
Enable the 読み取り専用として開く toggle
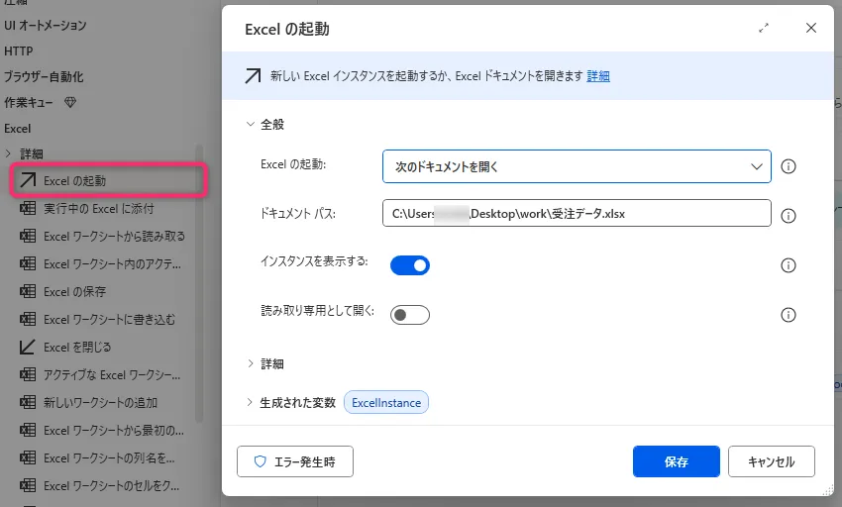[410, 315]
